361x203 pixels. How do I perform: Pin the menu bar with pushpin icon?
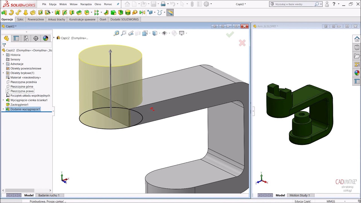pos(118,4)
